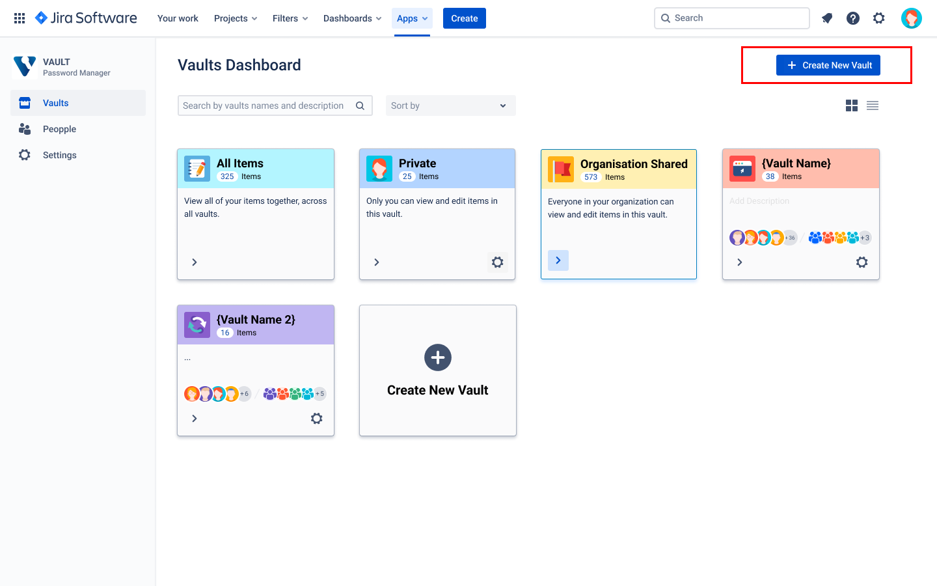This screenshot has height=586, width=937.
Task: Open the Organisation Shared vault arrow
Action: point(558,259)
